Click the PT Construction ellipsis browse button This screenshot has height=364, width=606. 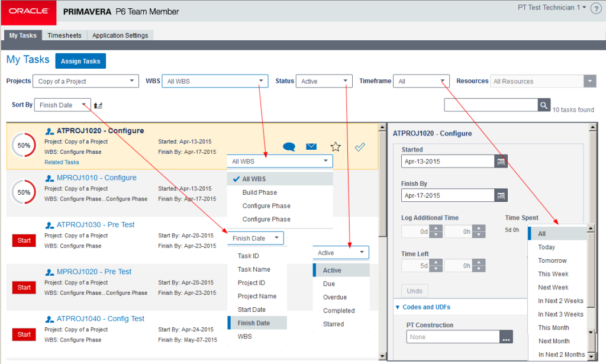(507, 337)
